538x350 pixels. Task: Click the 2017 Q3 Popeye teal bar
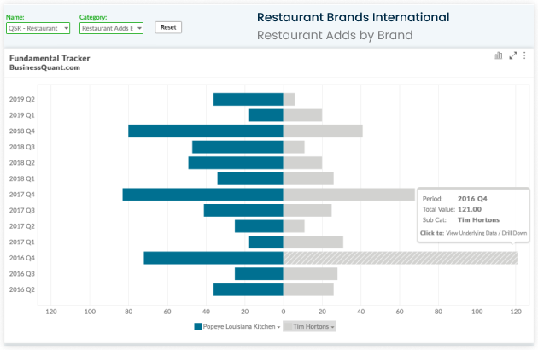tap(243, 210)
